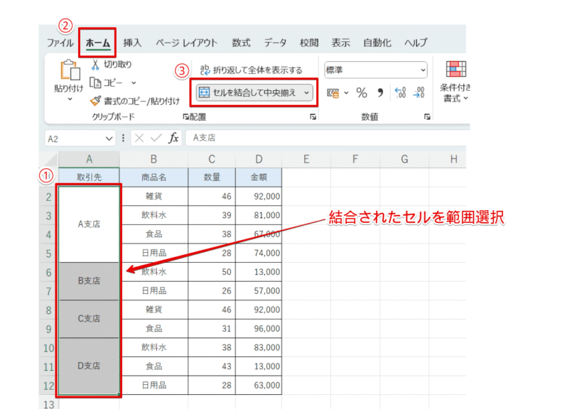Switch to the 挿入 (Insert) tab
The image size is (577, 409).
pos(132,43)
